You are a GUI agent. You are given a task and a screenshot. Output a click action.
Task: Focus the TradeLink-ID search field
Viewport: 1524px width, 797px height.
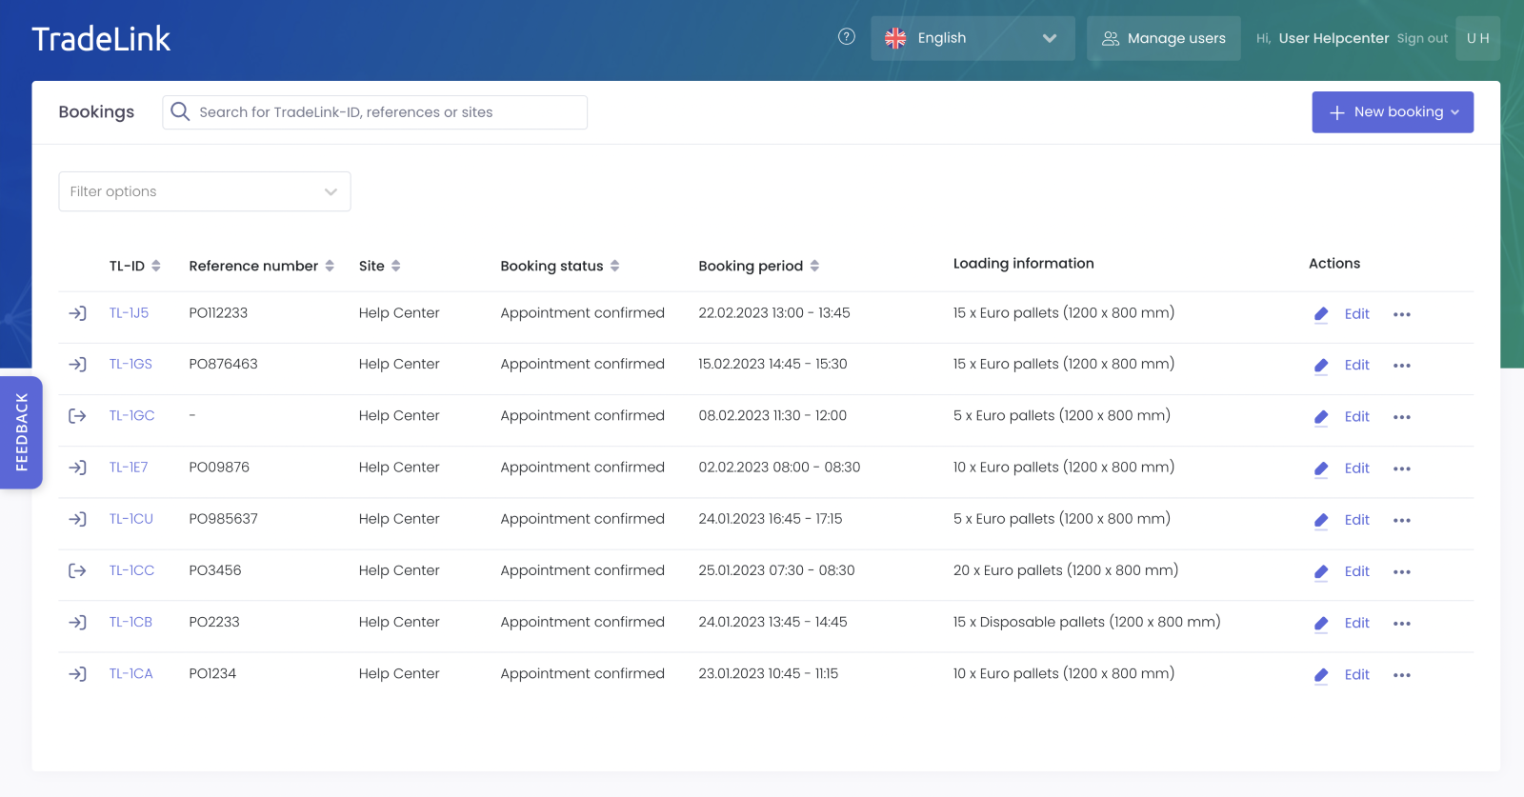pos(386,112)
